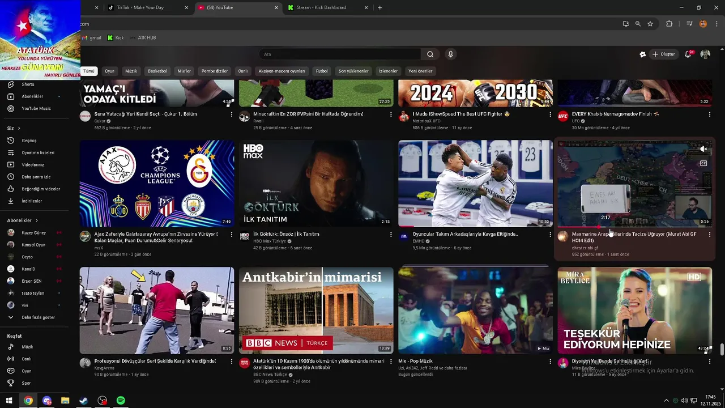Open the account avatar menu
This screenshot has width=725, height=408.
tap(705, 54)
